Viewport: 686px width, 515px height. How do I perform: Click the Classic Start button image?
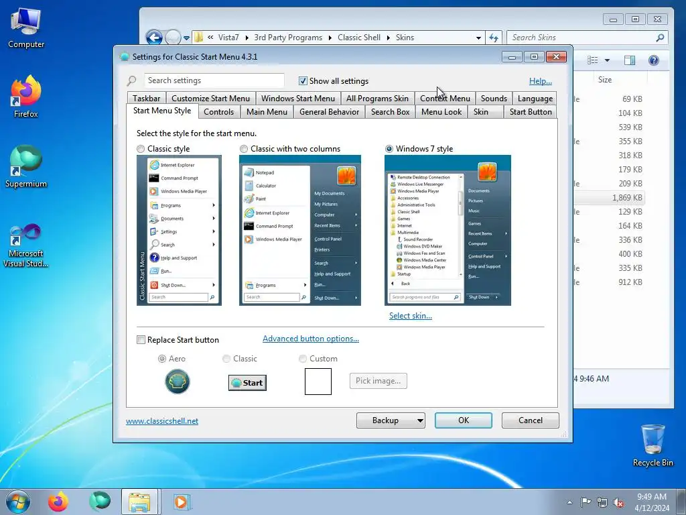pos(247,383)
